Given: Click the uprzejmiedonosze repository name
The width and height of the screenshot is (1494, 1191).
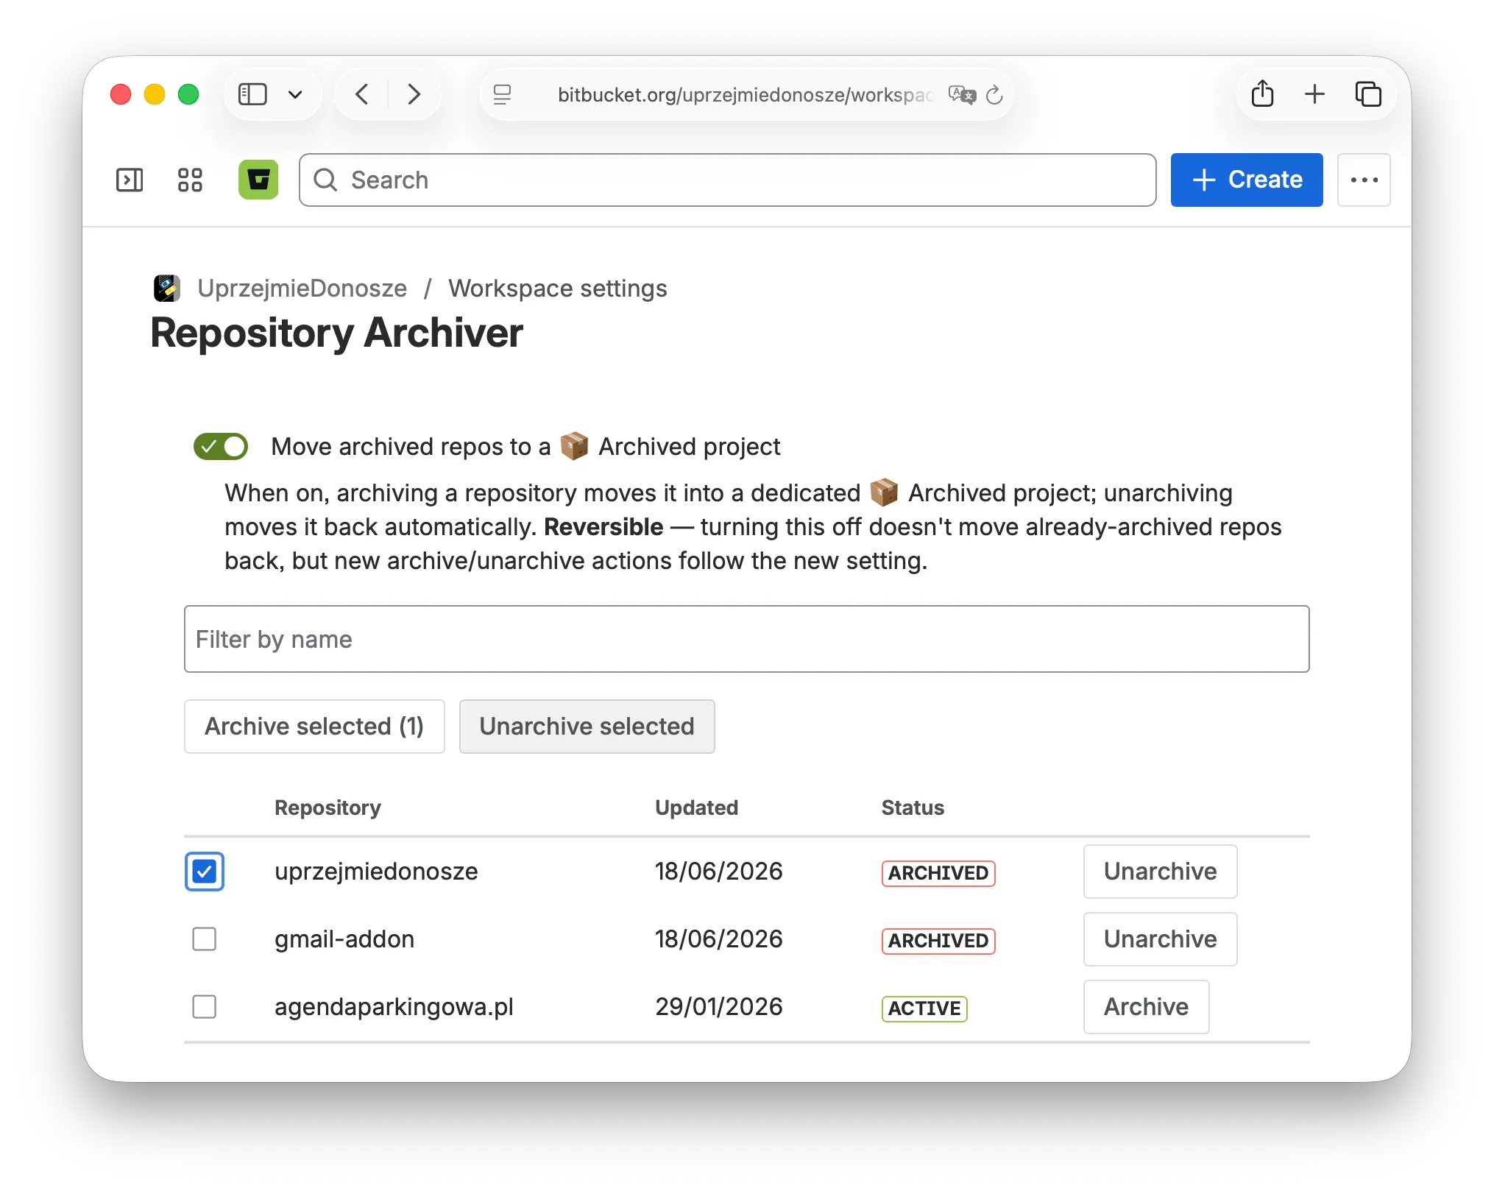Looking at the screenshot, I should (x=376, y=872).
